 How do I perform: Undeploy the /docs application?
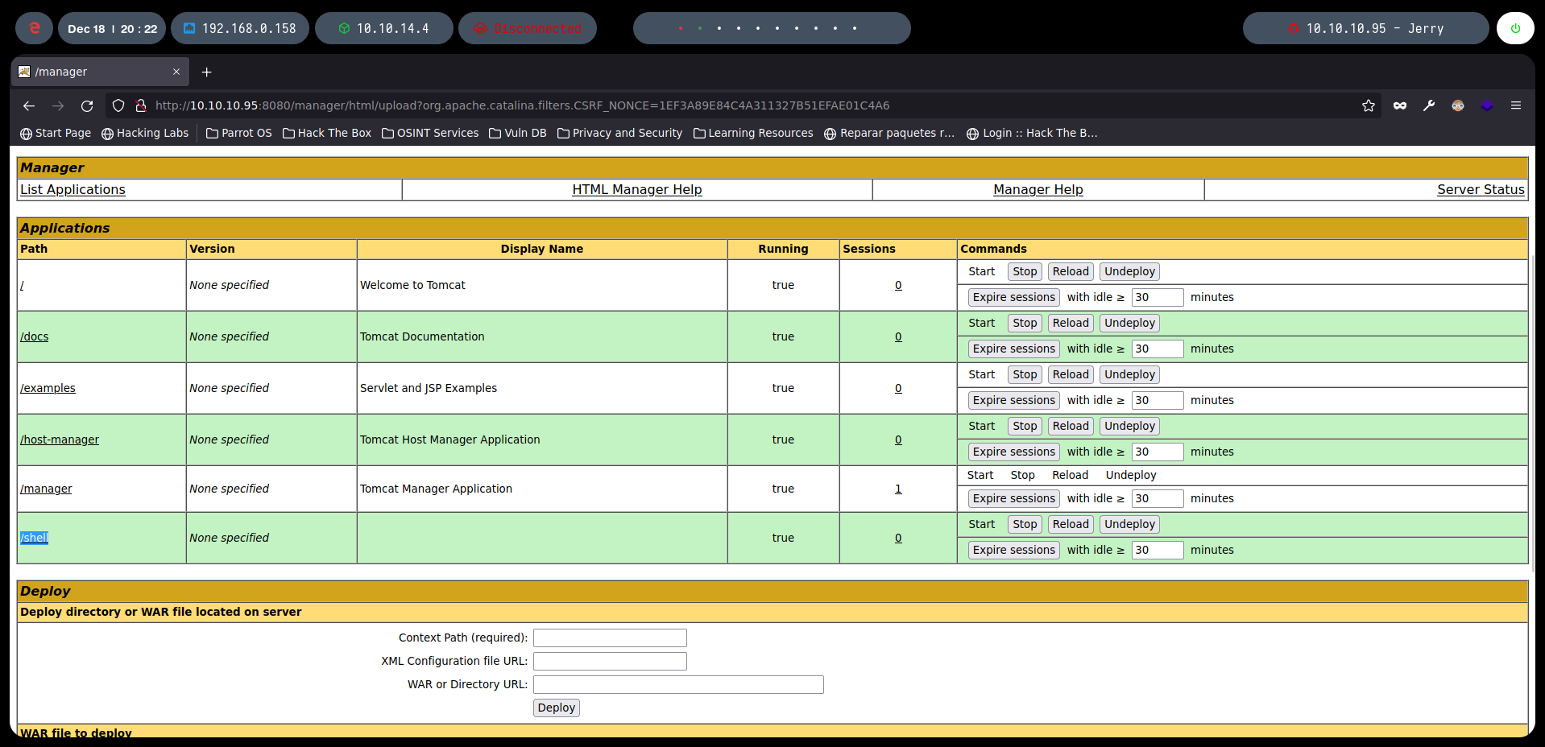click(x=1129, y=323)
